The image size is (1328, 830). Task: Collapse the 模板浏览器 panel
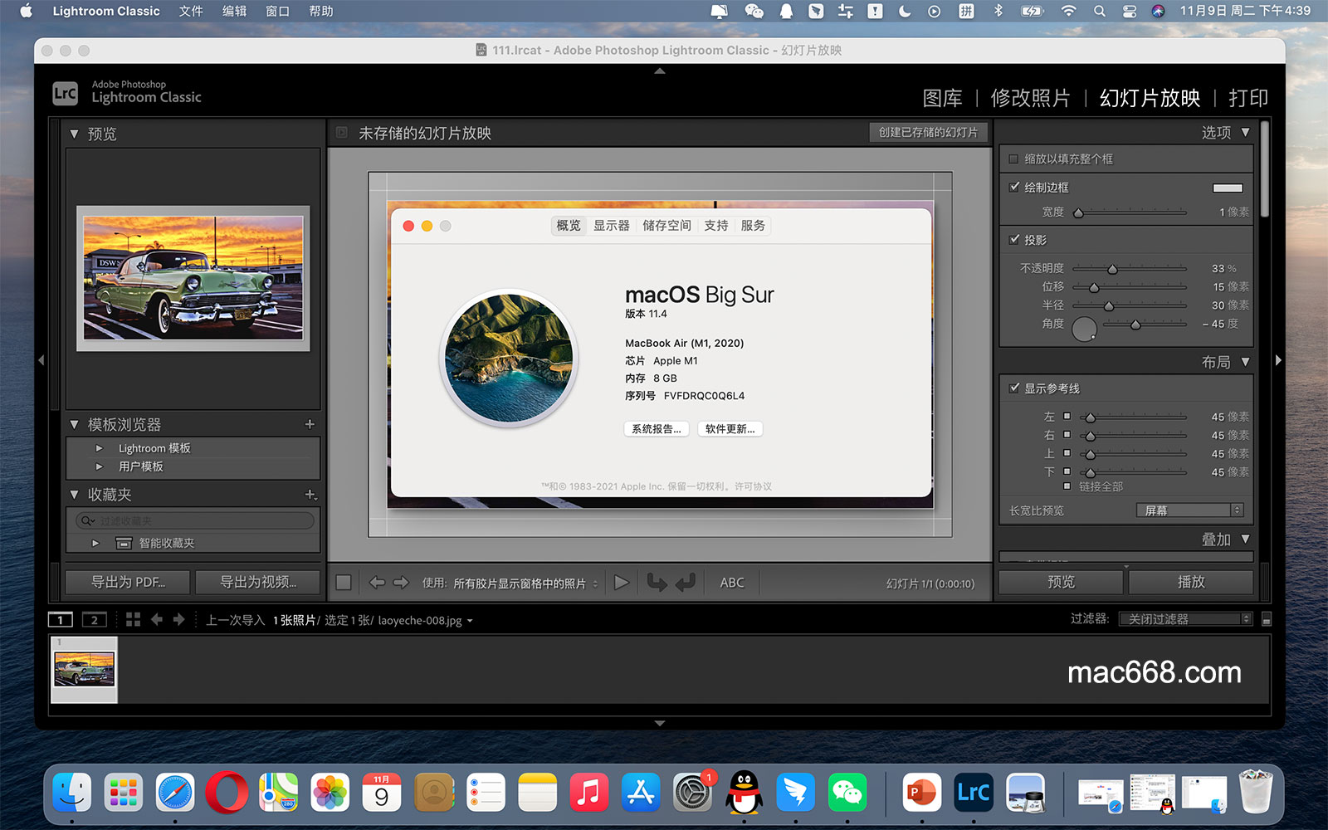pyautogui.click(x=74, y=424)
